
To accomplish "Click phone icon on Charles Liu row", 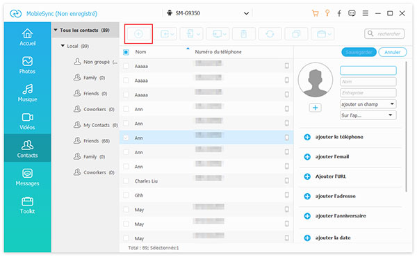I will (x=286, y=181).
